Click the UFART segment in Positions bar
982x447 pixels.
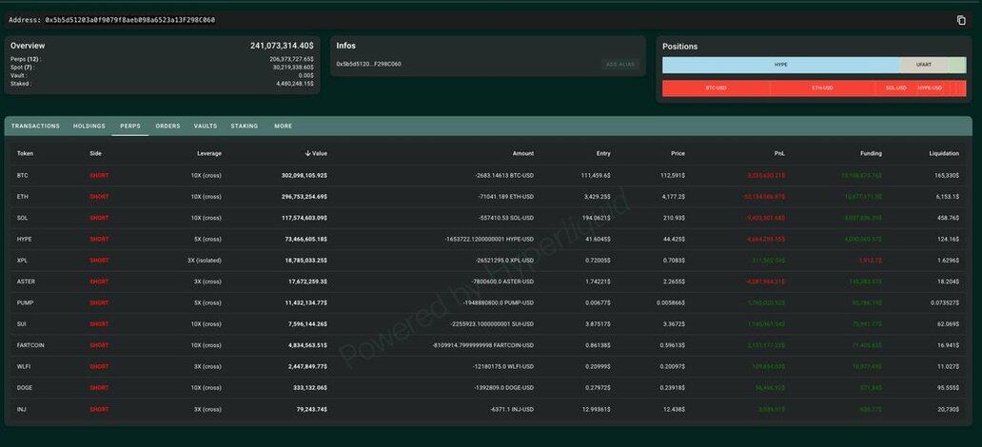pyautogui.click(x=923, y=65)
